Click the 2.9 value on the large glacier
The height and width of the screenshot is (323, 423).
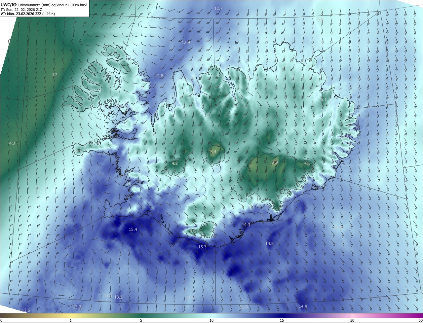[275, 162]
